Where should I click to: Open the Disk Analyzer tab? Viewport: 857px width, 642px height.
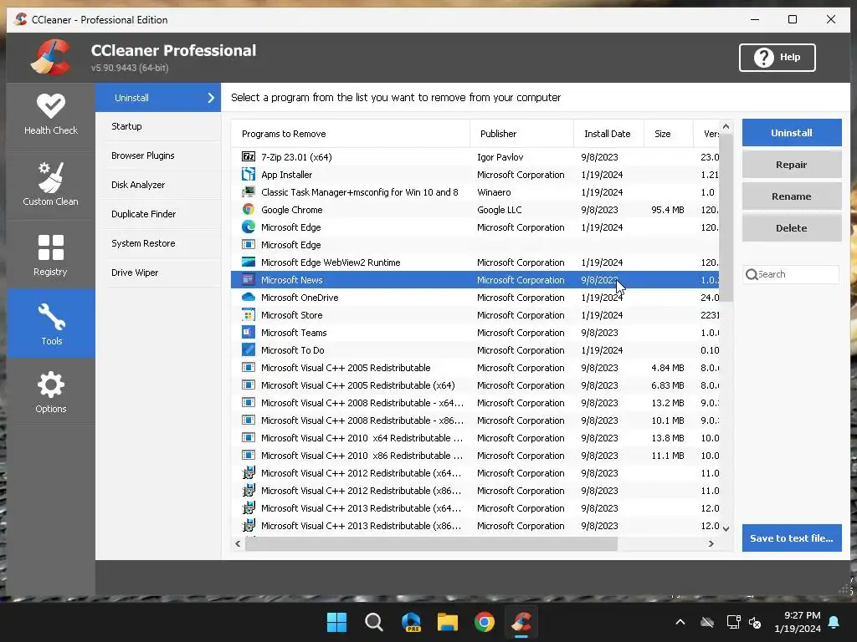[x=158, y=185]
